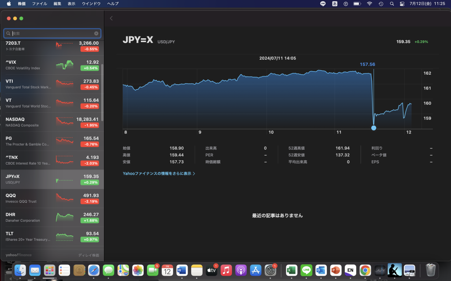Open the Apple menu
This screenshot has height=281, width=451.
(9, 4)
